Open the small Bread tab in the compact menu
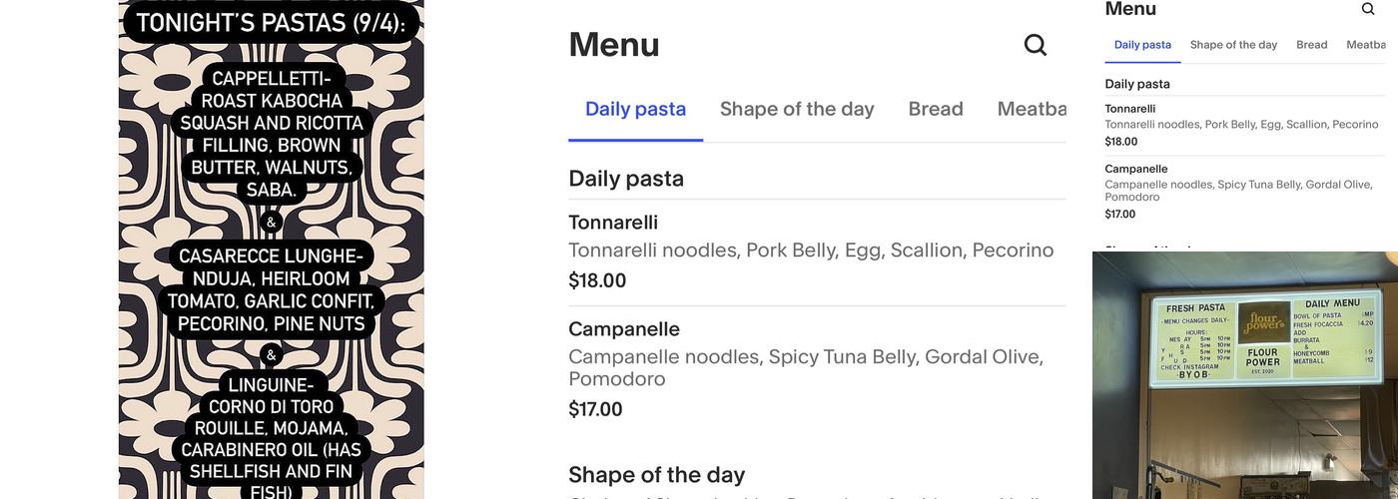This screenshot has width=1398, height=499. click(1312, 45)
